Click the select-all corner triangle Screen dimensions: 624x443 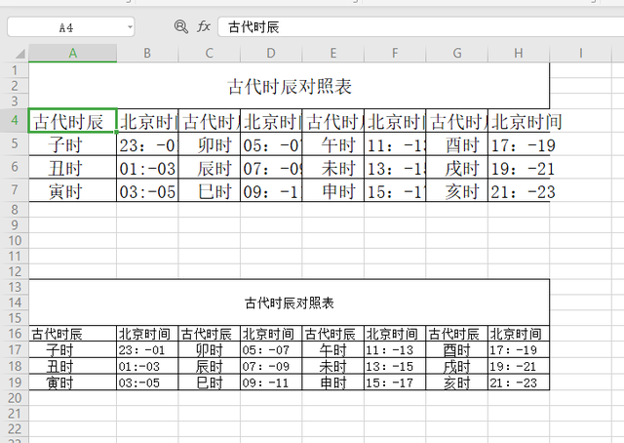coord(19,54)
